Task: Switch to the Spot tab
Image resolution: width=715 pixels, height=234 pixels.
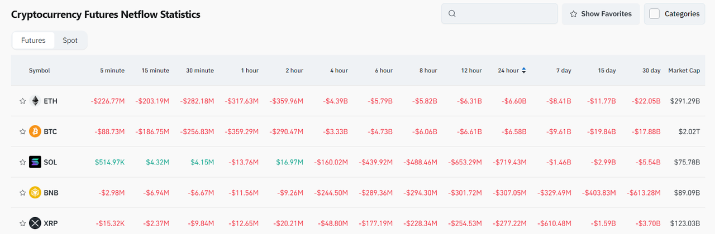Action: click(70, 41)
